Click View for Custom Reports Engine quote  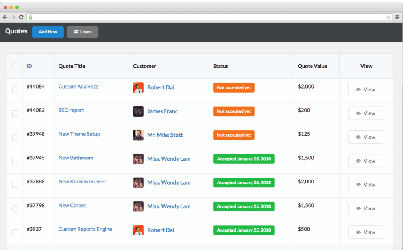coord(366,232)
